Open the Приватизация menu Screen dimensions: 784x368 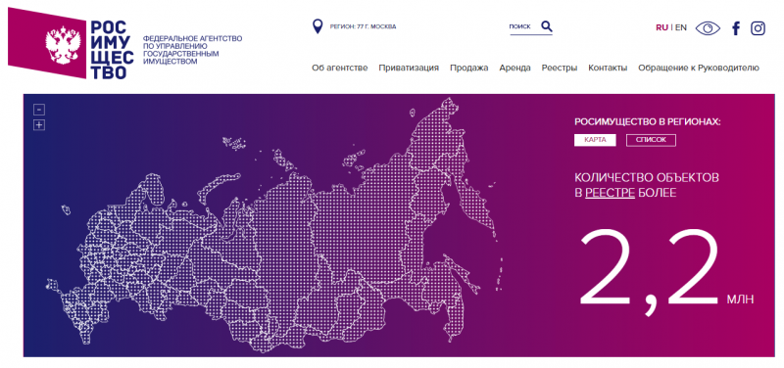coord(409,68)
